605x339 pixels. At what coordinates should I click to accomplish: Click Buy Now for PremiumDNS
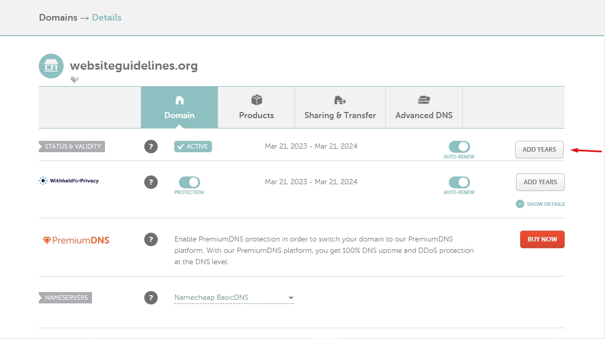(542, 239)
